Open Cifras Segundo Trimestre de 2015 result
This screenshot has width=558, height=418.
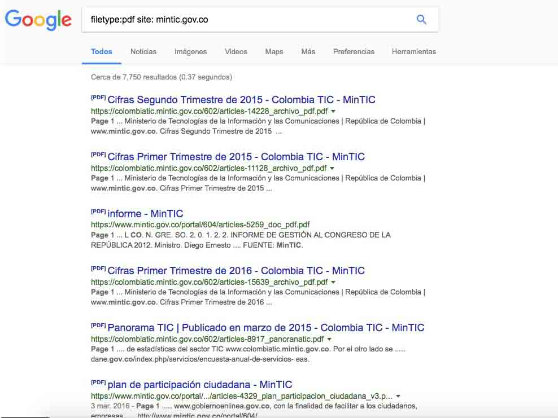tap(241, 100)
